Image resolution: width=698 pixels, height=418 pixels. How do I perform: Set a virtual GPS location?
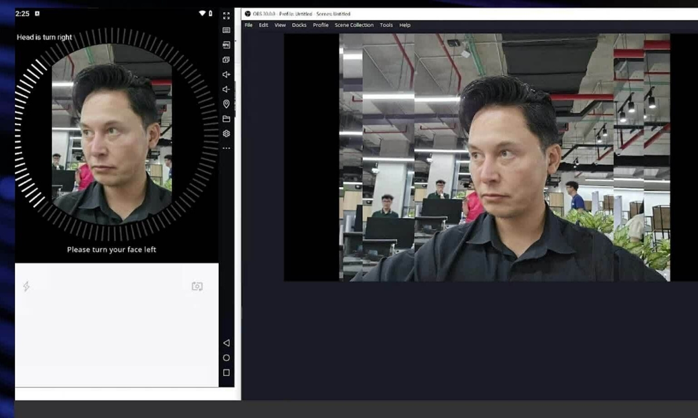[x=226, y=104]
